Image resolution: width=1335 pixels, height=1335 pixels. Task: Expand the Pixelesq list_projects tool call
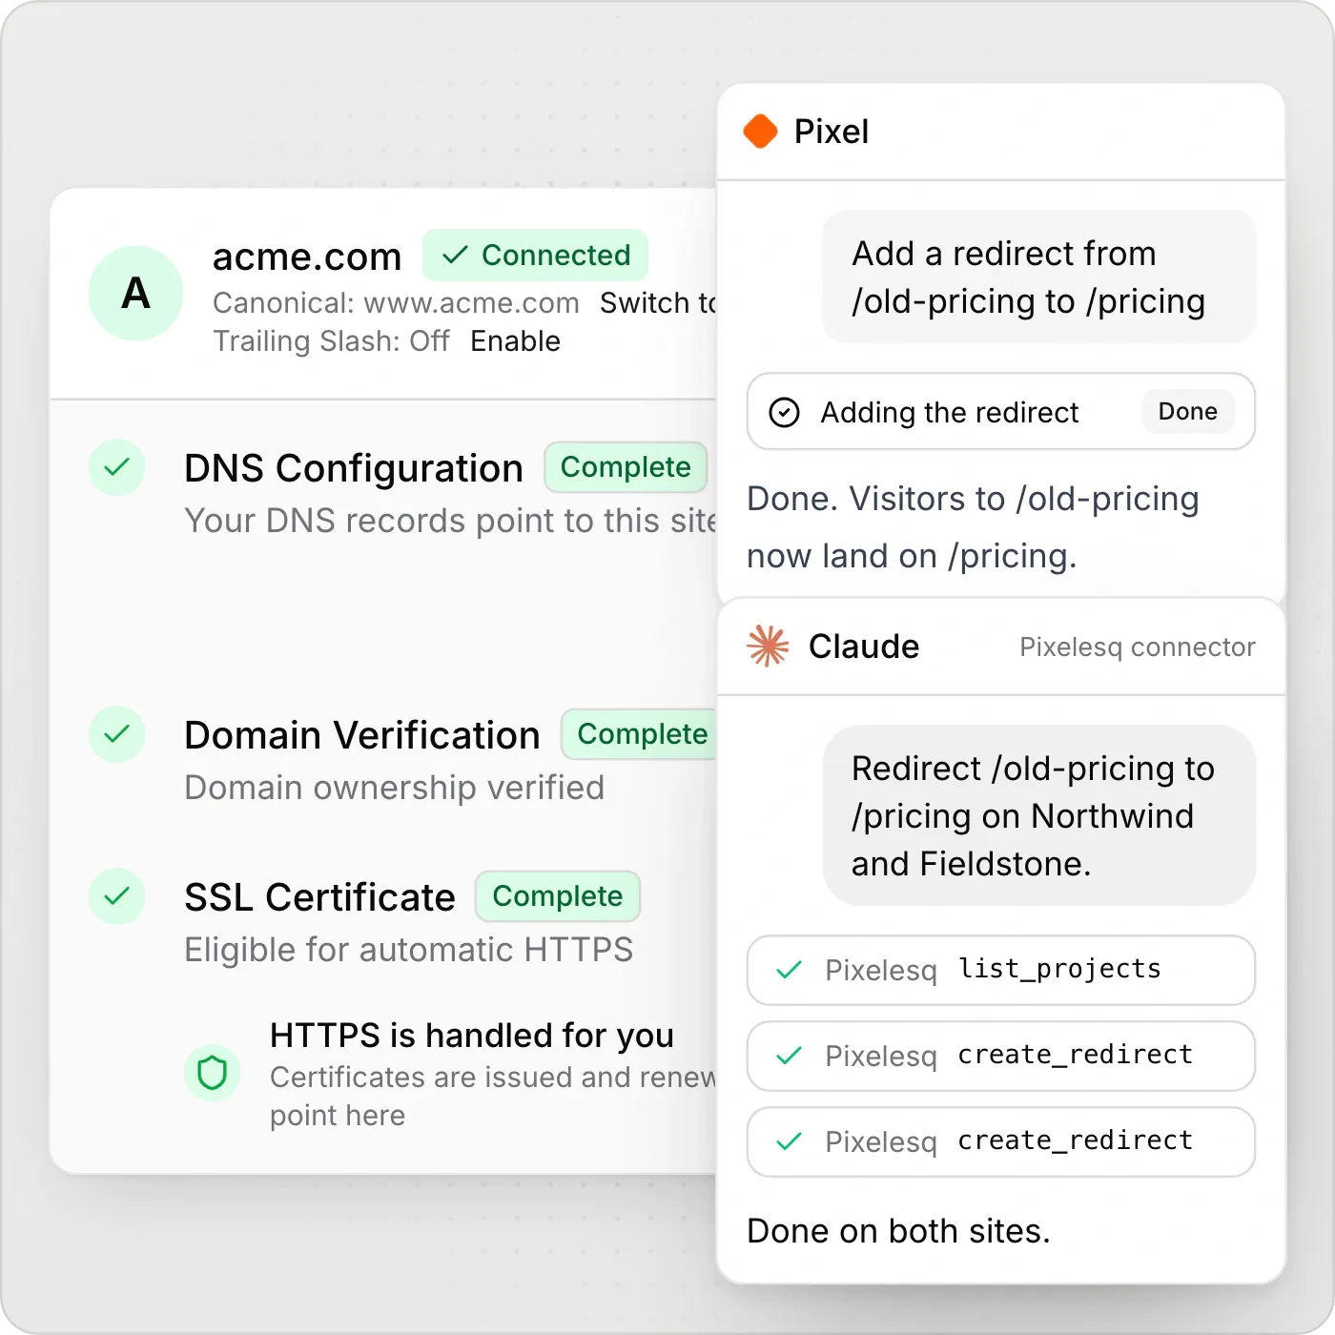[x=1001, y=970]
